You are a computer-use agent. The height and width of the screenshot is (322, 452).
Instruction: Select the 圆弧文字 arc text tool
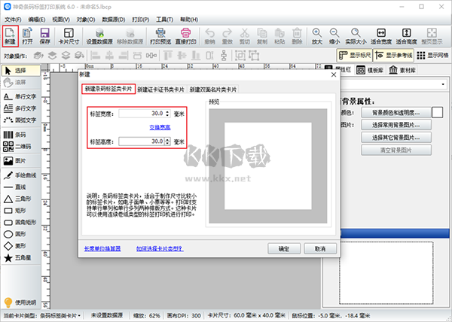point(20,120)
